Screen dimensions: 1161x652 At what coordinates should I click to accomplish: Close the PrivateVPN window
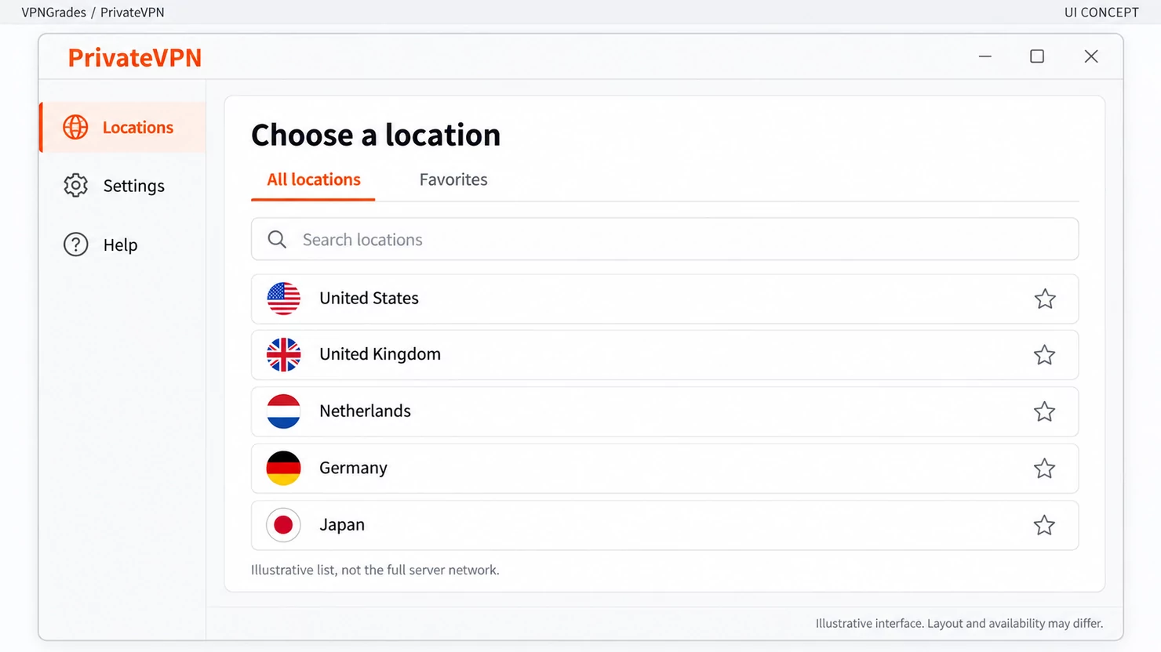click(1091, 56)
